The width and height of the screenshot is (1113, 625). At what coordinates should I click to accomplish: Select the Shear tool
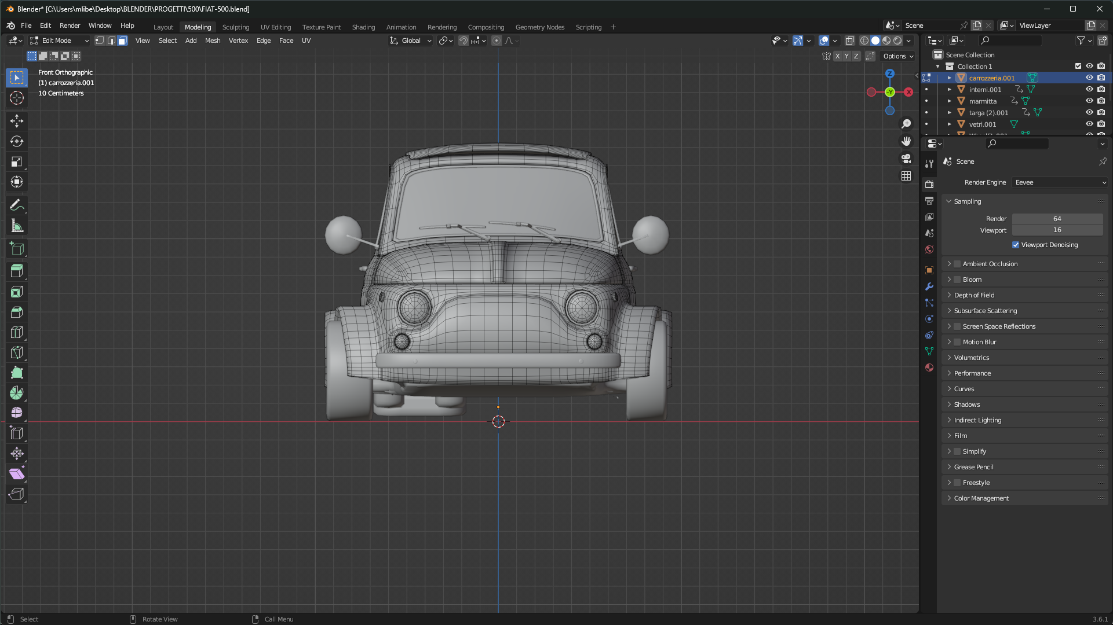(17, 473)
